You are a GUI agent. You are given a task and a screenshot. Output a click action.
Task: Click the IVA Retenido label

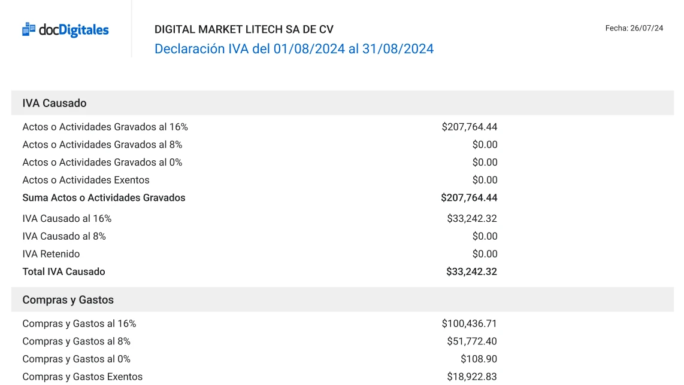51,254
